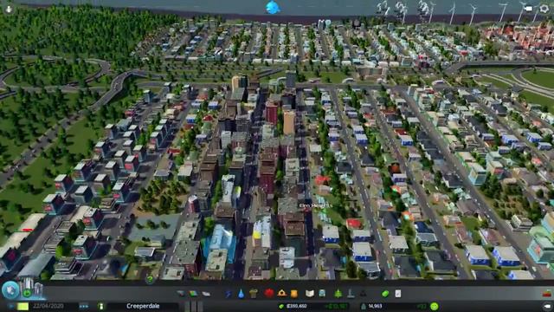Click the 22/04/2020 date display

pyautogui.click(x=48, y=306)
